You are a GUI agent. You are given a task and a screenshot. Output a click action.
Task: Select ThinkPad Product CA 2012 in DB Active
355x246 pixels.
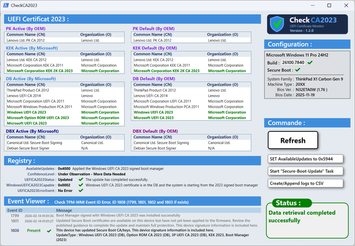pos(64,90)
